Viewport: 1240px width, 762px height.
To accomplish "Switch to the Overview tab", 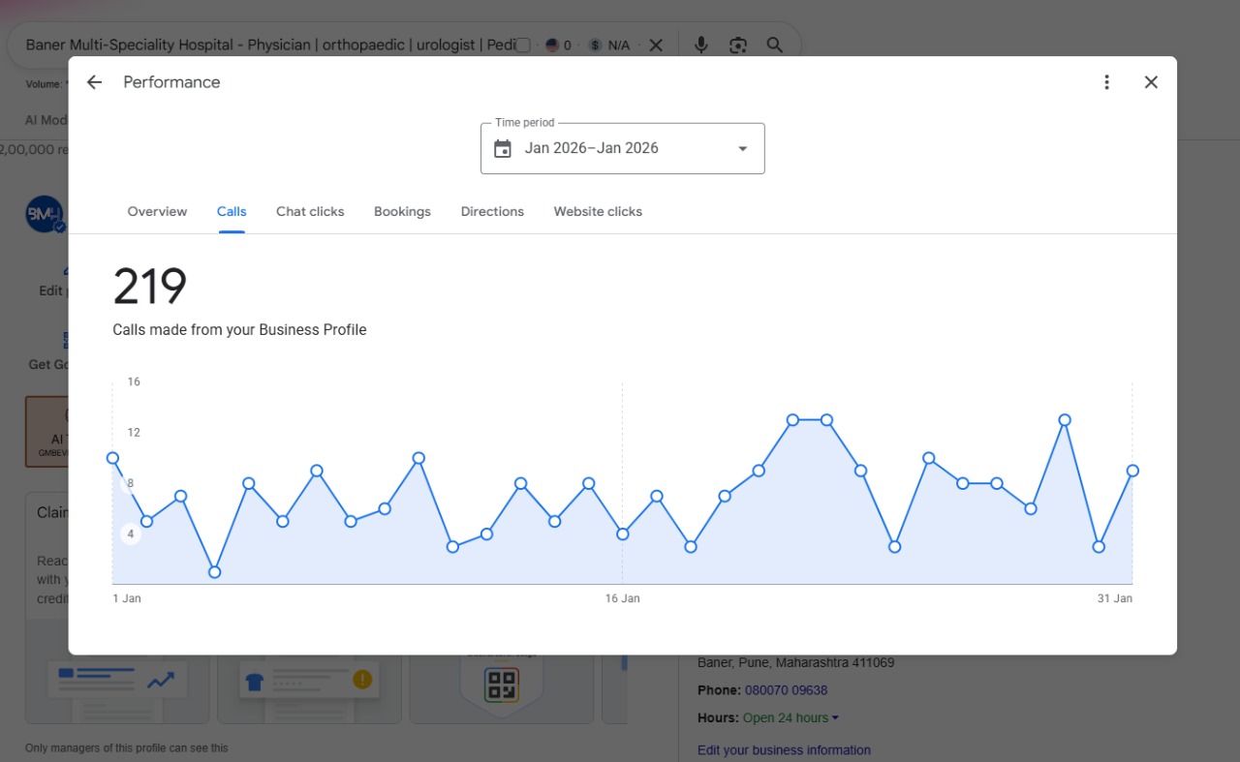I will coord(157,211).
